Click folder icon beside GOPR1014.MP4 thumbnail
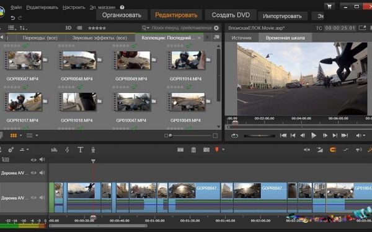Image resolution: width=372 pixels, height=232 pixels. pos(208,59)
